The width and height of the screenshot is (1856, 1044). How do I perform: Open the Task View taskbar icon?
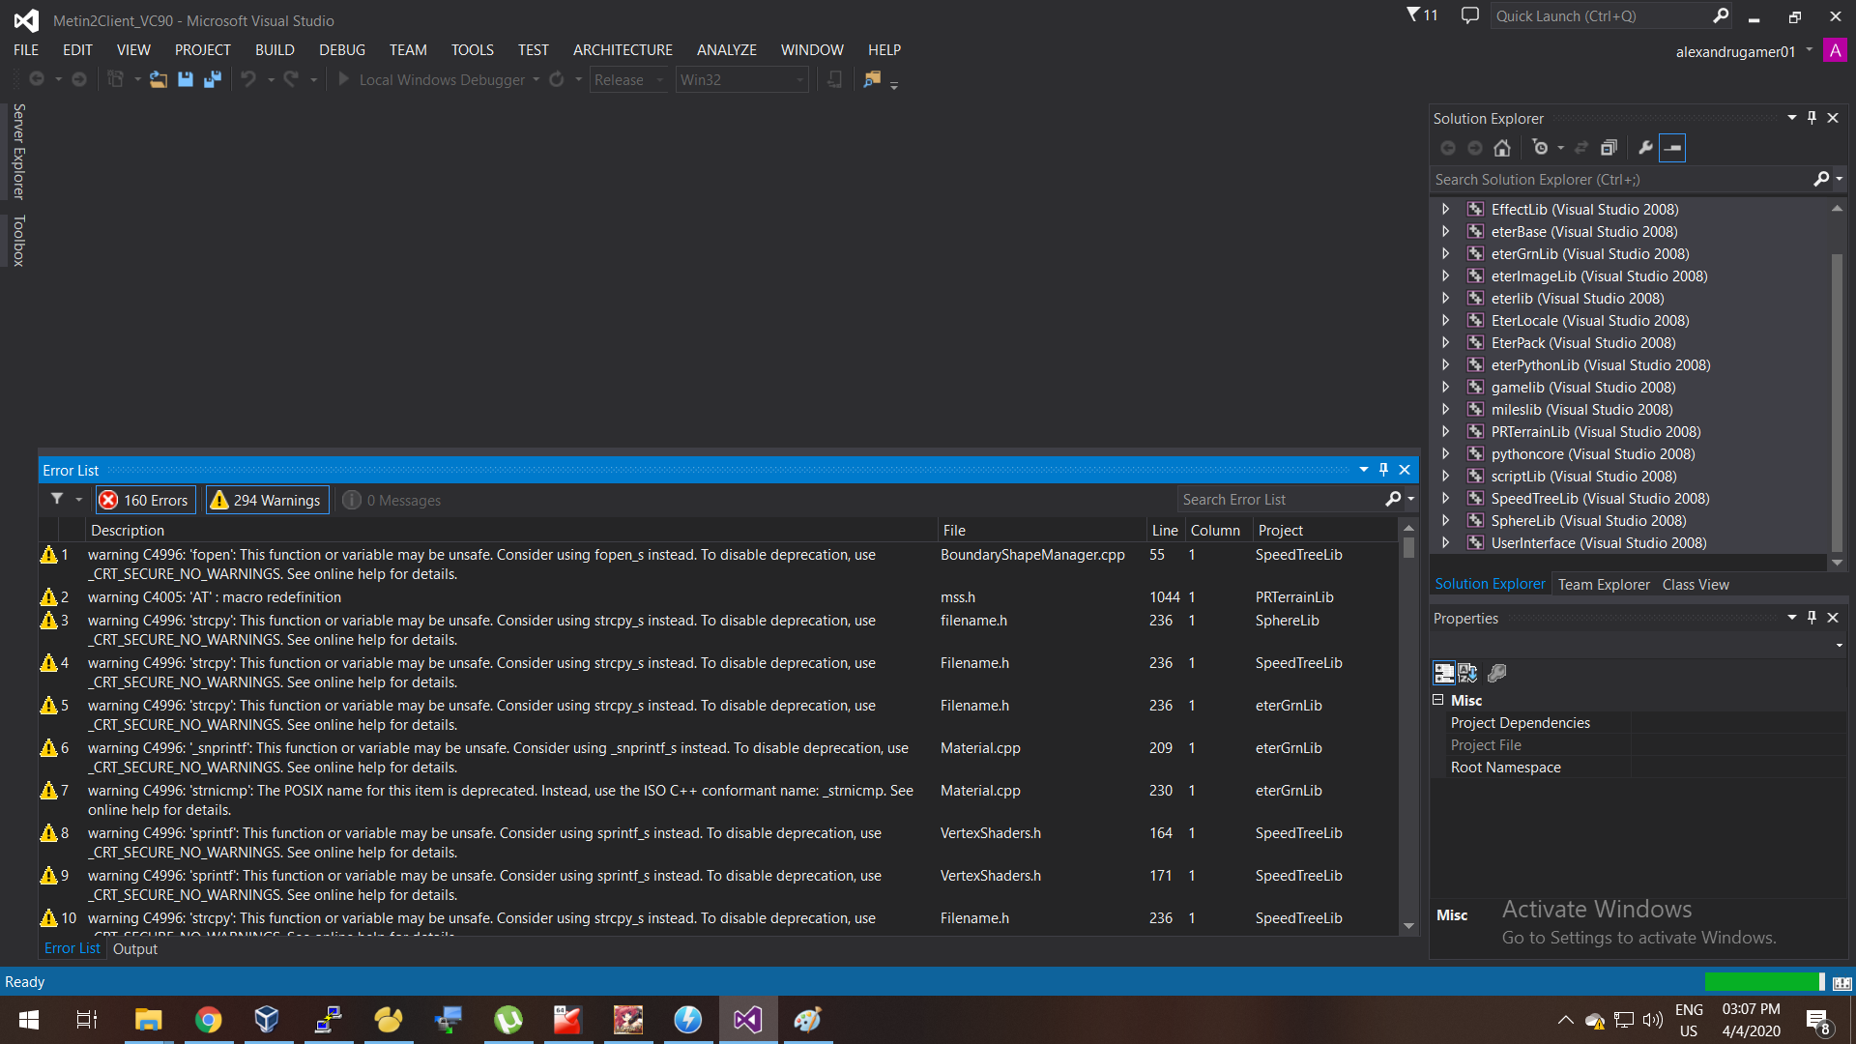click(87, 1020)
